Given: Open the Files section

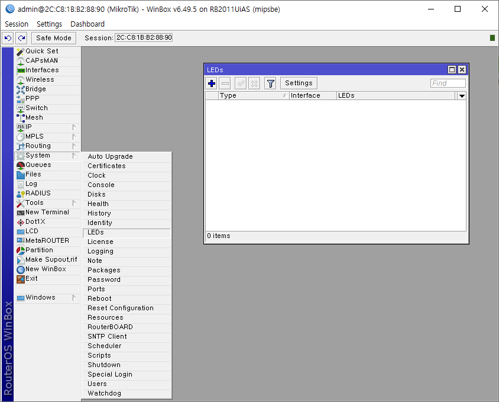Looking at the screenshot, I should 47,175.
